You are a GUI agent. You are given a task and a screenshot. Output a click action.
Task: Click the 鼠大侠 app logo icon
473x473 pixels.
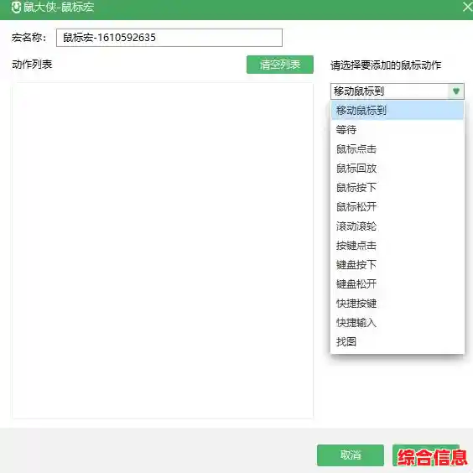16,8
